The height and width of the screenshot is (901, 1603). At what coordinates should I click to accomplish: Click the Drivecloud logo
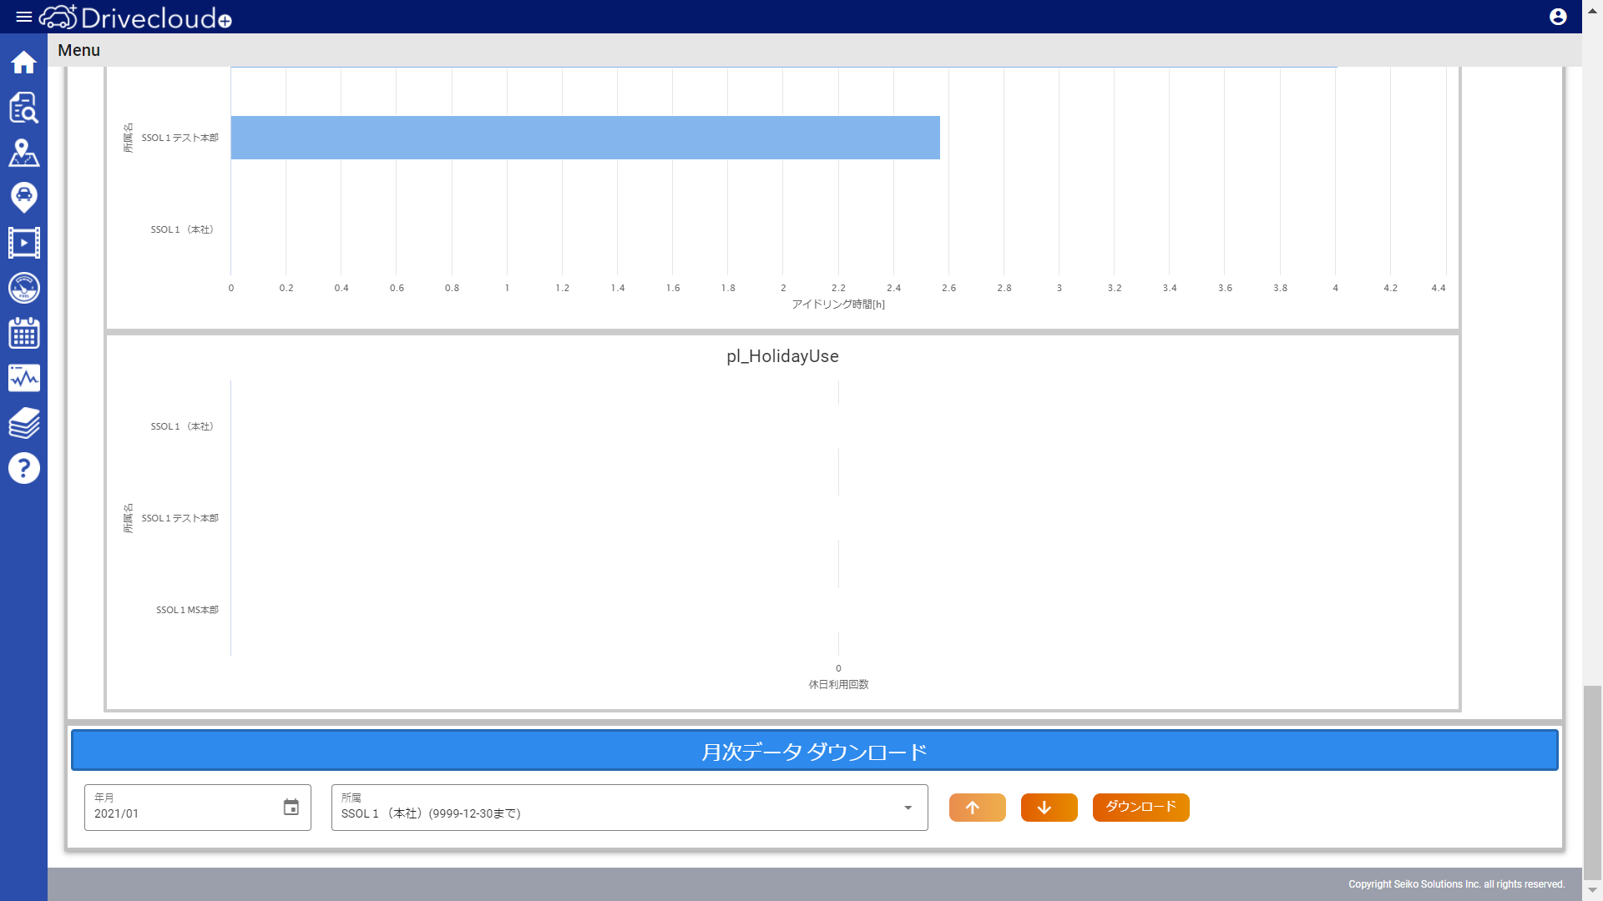[135, 17]
